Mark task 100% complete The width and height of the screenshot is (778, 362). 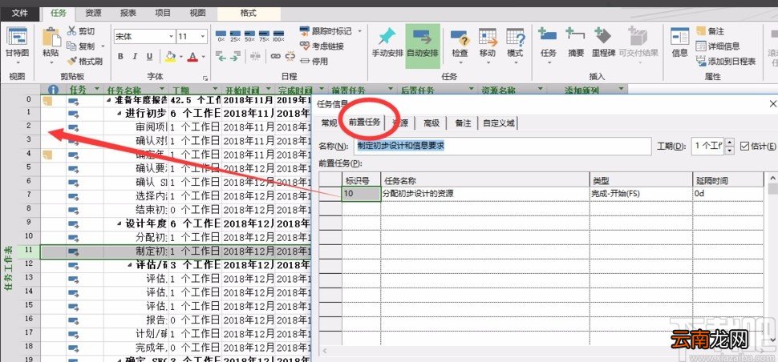point(278,36)
